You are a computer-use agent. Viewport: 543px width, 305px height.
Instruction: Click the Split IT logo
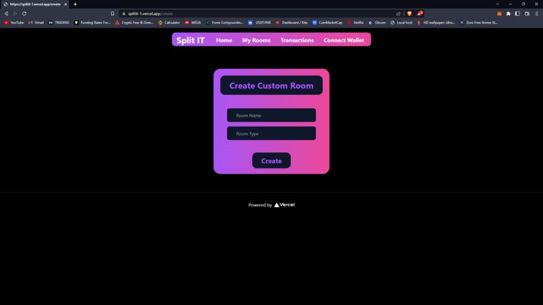[x=191, y=40]
